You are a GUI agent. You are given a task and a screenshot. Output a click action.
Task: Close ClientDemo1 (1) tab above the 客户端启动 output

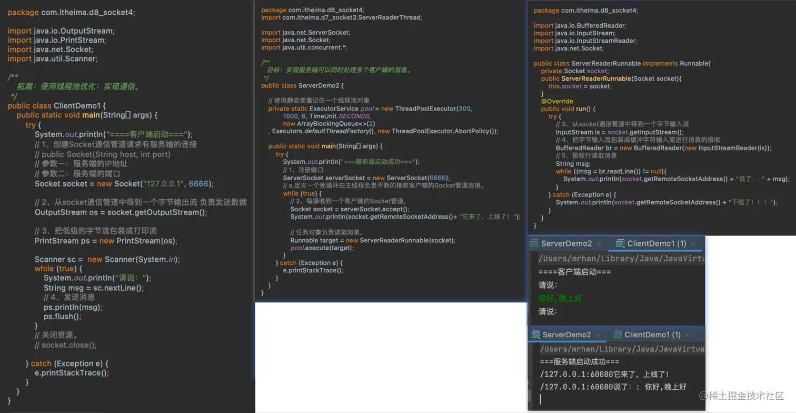pyautogui.click(x=693, y=244)
